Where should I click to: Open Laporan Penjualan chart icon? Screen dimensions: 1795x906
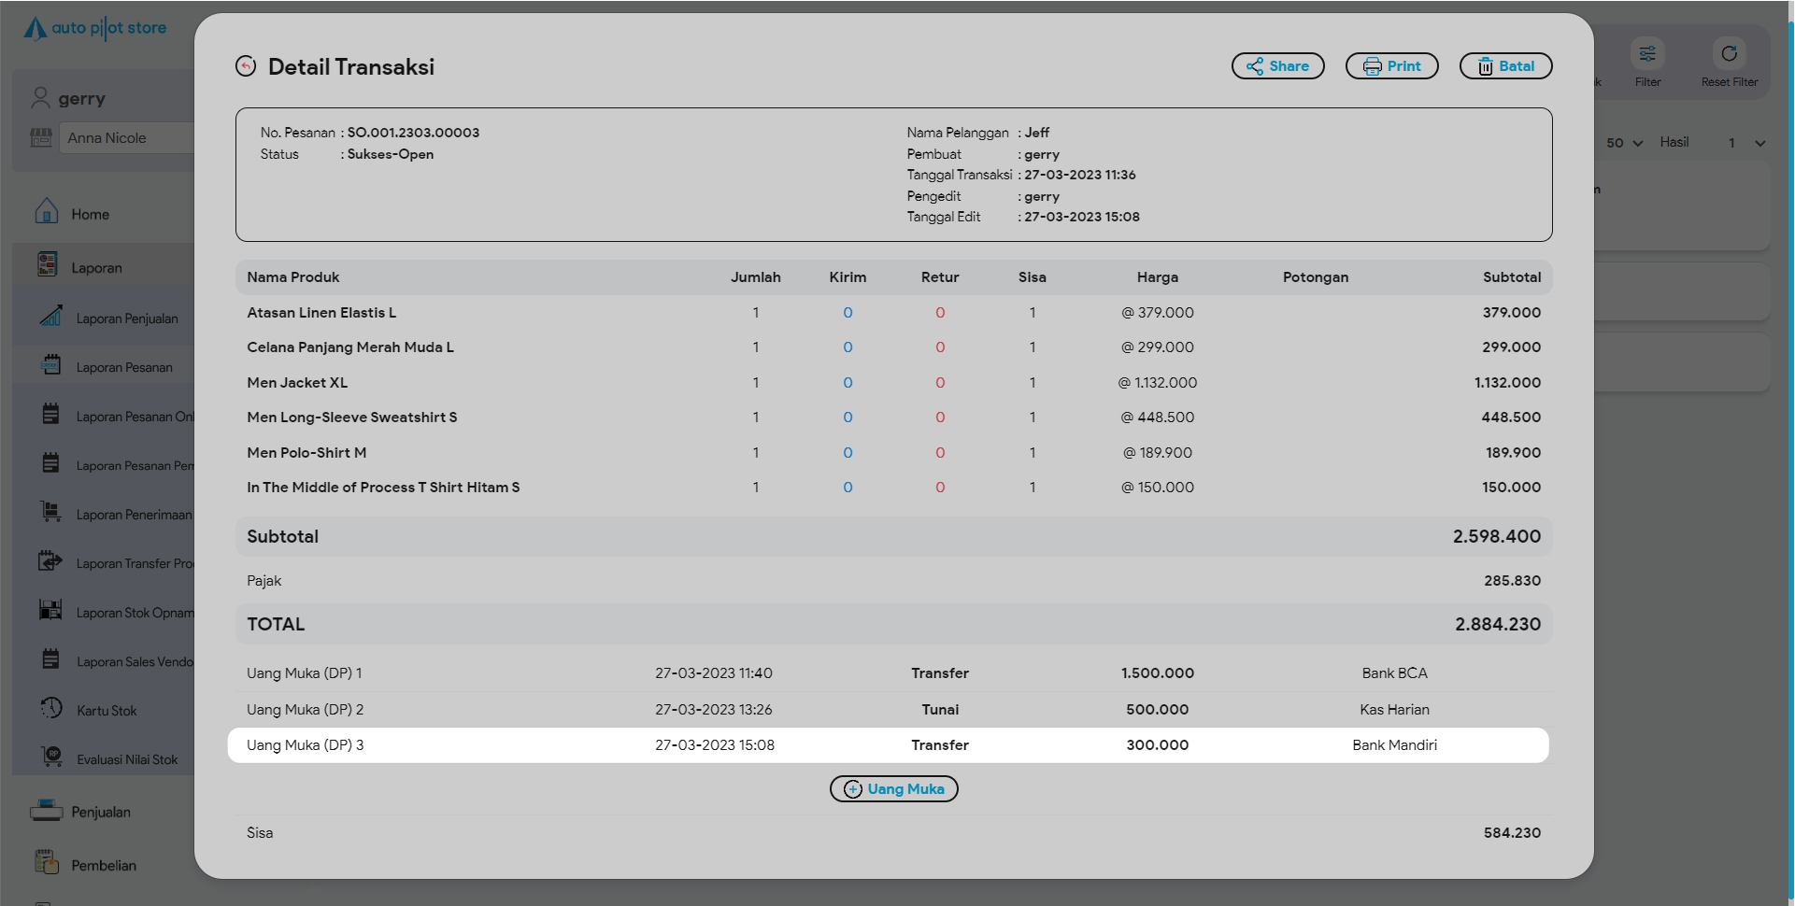click(x=51, y=317)
